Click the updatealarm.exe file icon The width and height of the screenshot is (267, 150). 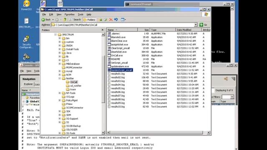109,67
